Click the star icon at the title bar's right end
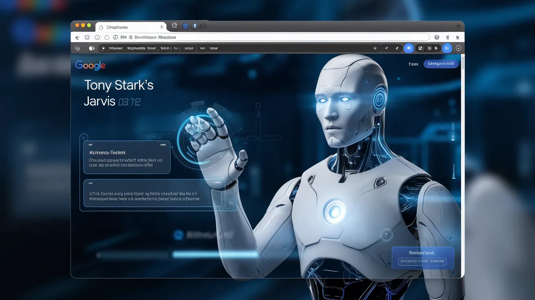This screenshot has width=535, height=300. pyautogui.click(x=458, y=26)
